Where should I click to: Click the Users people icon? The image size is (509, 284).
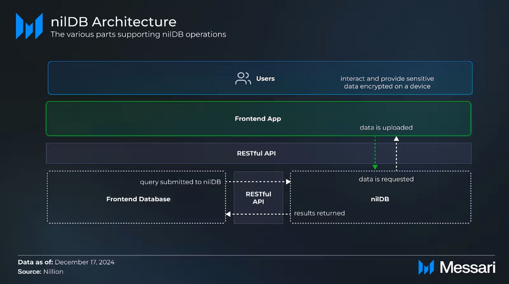click(x=243, y=78)
